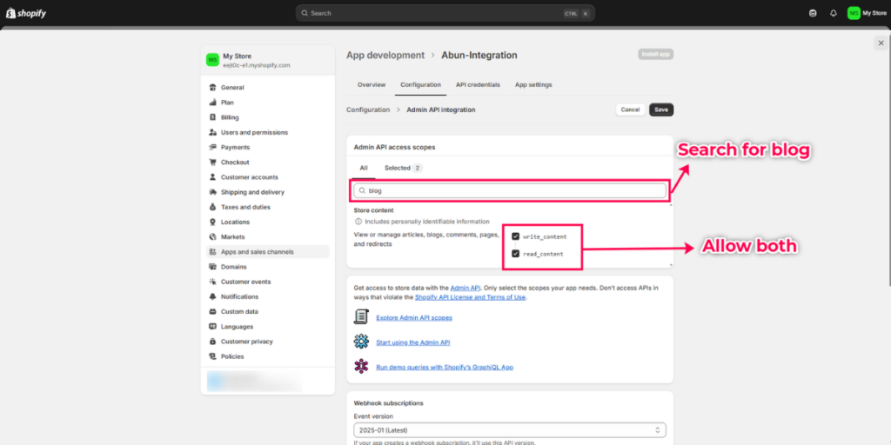Click the Apps and sales channels icon
Image resolution: width=891 pixels, height=445 pixels.
(212, 252)
